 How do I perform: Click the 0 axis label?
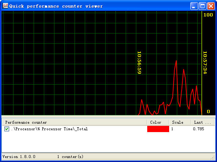(208, 111)
